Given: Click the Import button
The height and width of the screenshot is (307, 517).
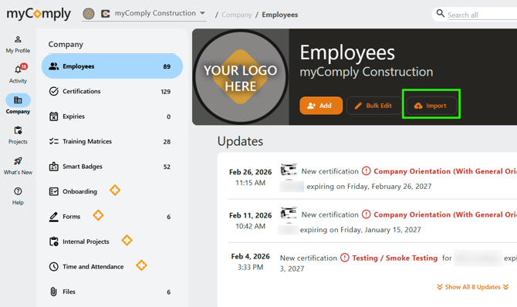Looking at the screenshot, I should [x=431, y=106].
